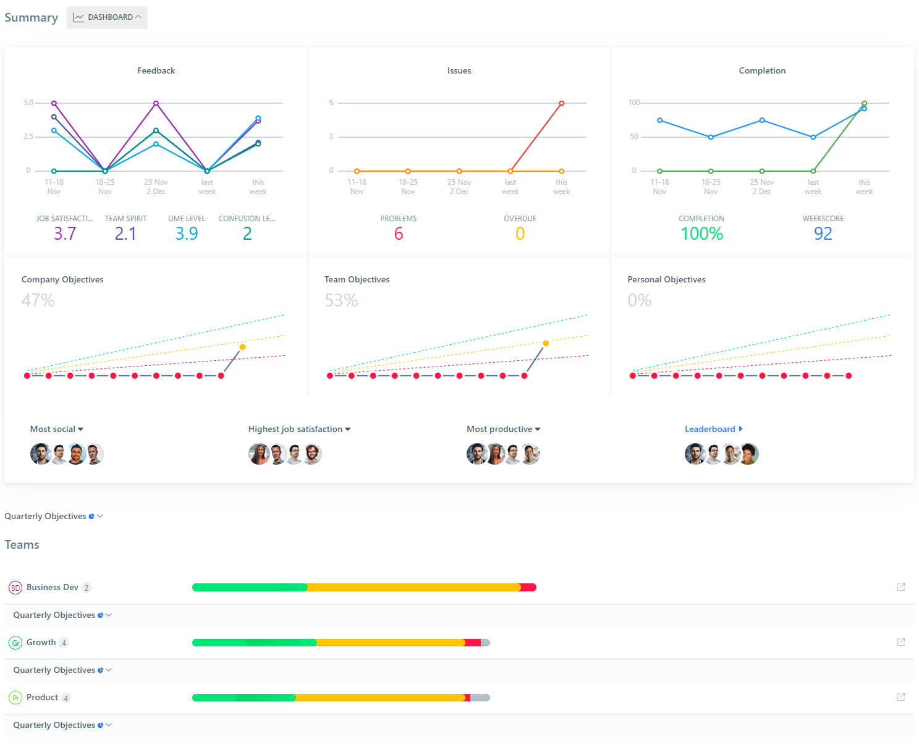Click the yellow segment of Growth's progress bar
Screen dimensions: 919x744
coord(389,642)
